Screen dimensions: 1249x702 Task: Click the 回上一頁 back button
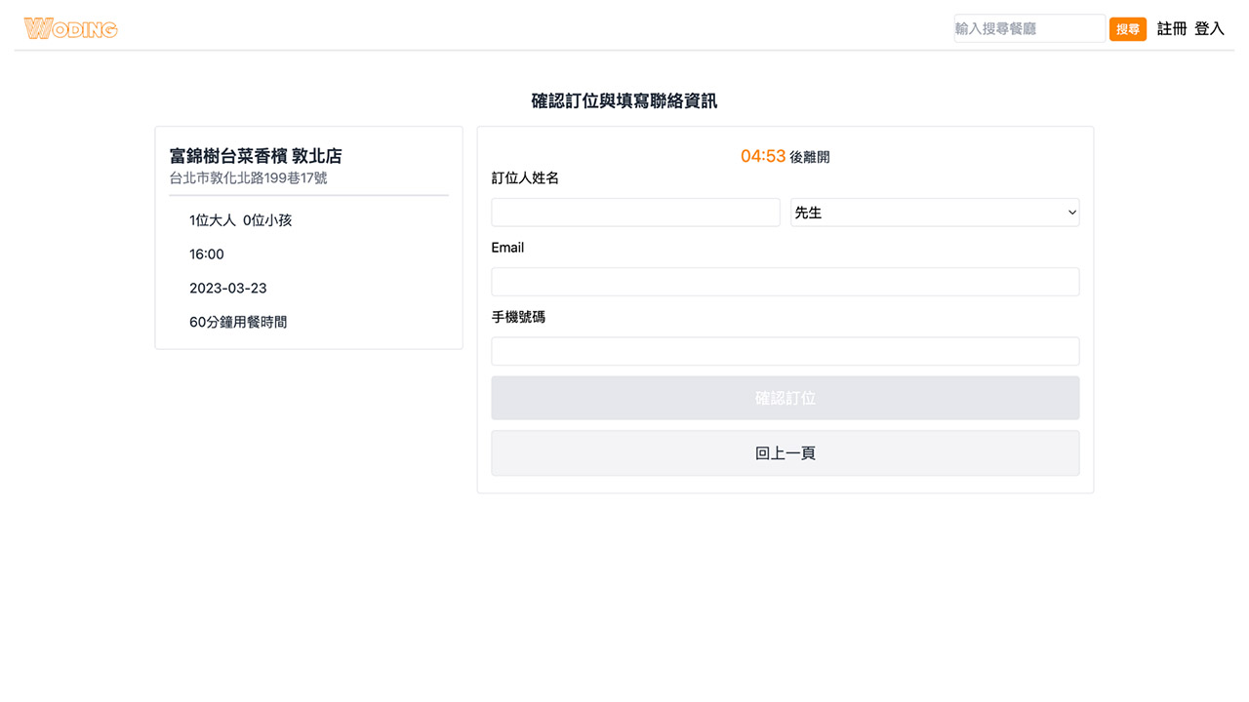[x=785, y=453]
